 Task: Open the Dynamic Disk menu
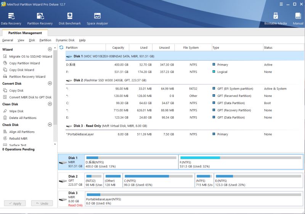tap(65, 40)
